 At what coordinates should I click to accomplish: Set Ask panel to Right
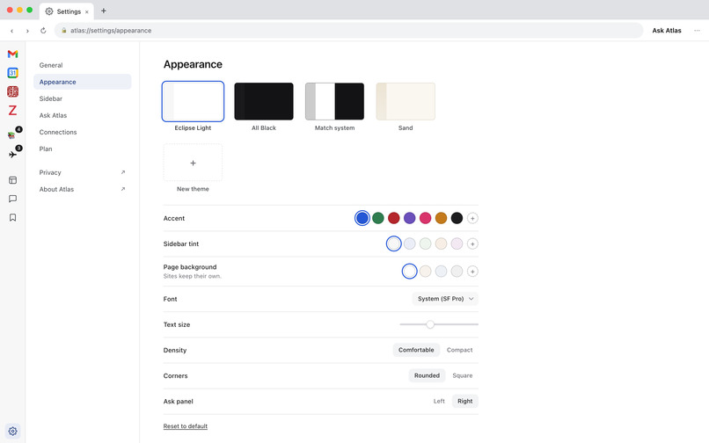click(x=464, y=401)
